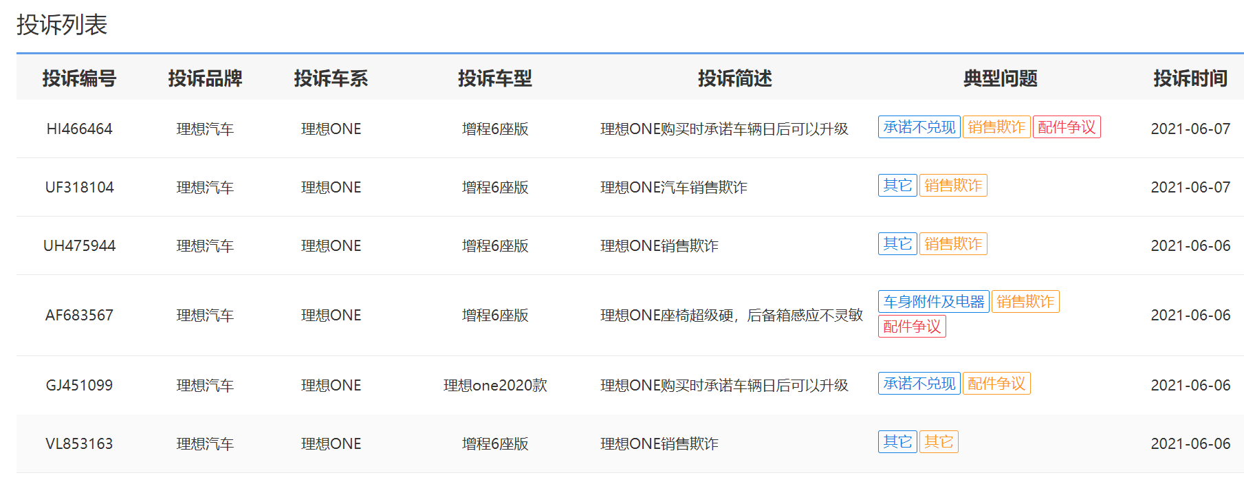Select 承诺不兑现 tag in GJ451099 row
The width and height of the screenshot is (1244, 484).
(919, 384)
